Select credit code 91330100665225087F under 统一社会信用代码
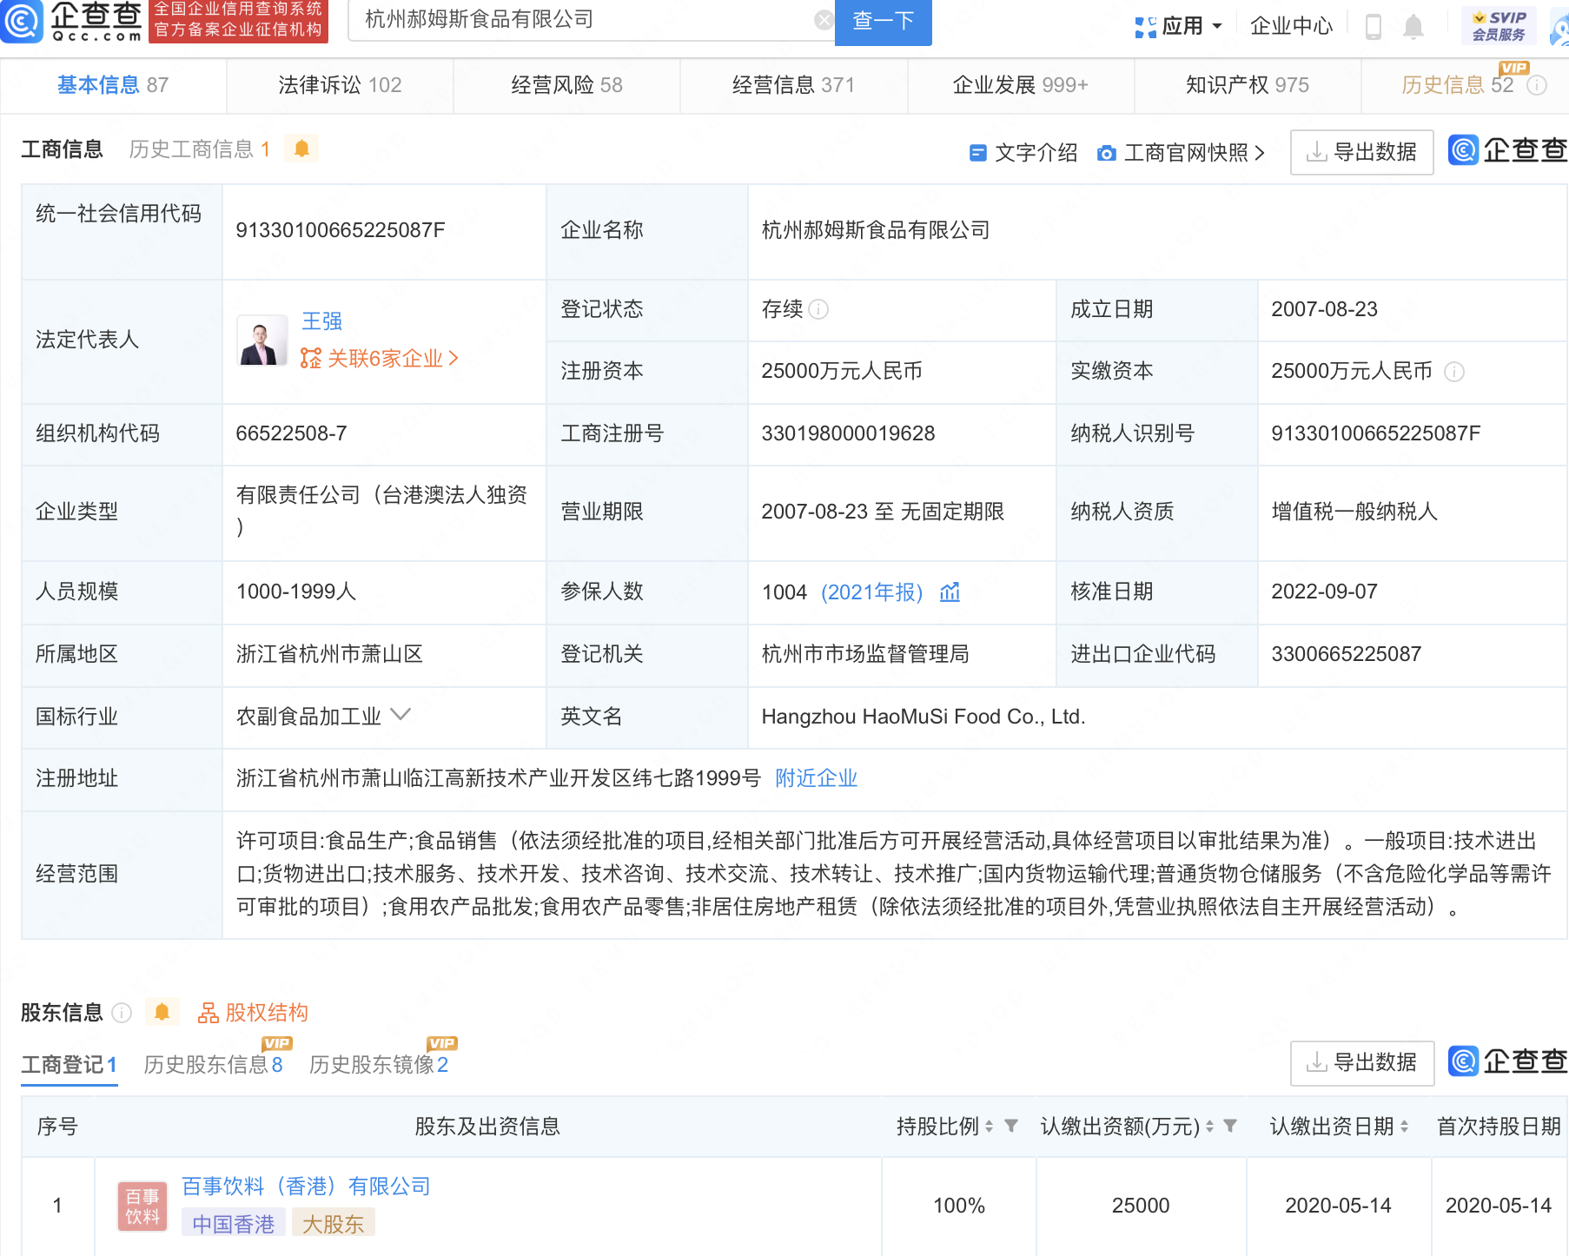 click(x=340, y=230)
